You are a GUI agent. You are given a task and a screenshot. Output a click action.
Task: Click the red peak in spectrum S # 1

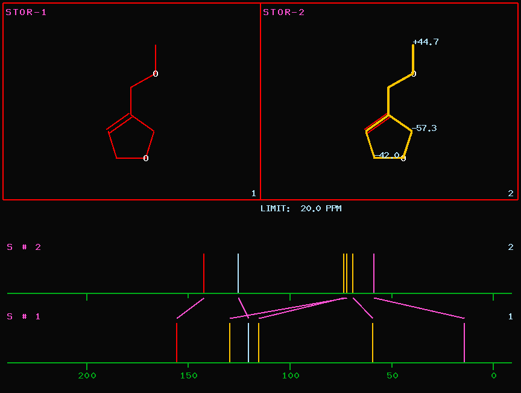[176, 342]
